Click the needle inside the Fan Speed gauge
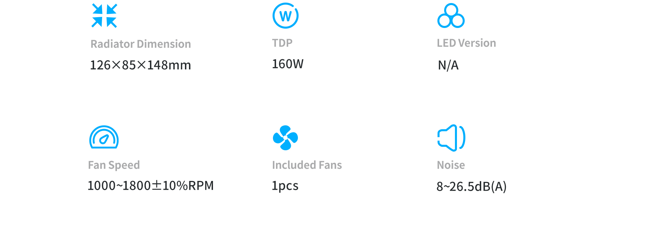 point(104,139)
